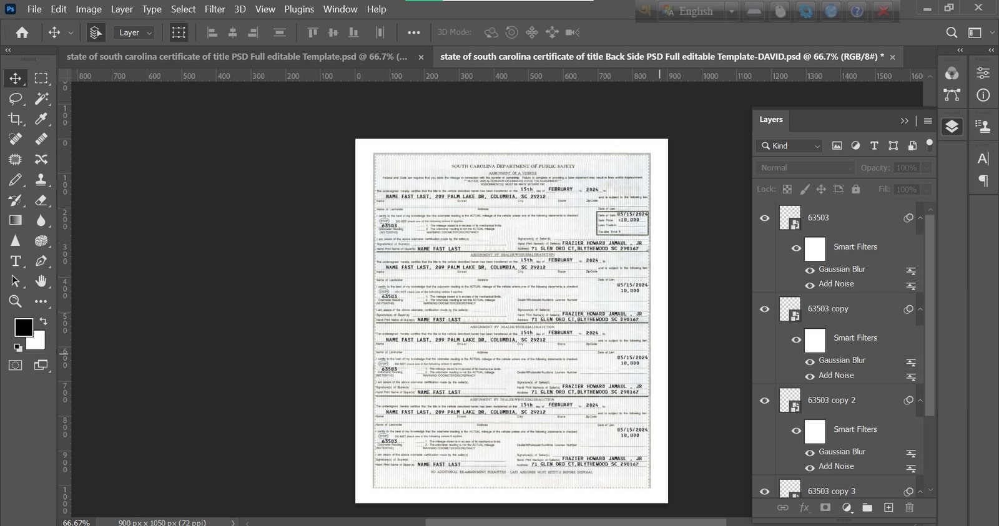Image resolution: width=999 pixels, height=526 pixels.
Task: Select the Hand tool
Action: point(41,281)
